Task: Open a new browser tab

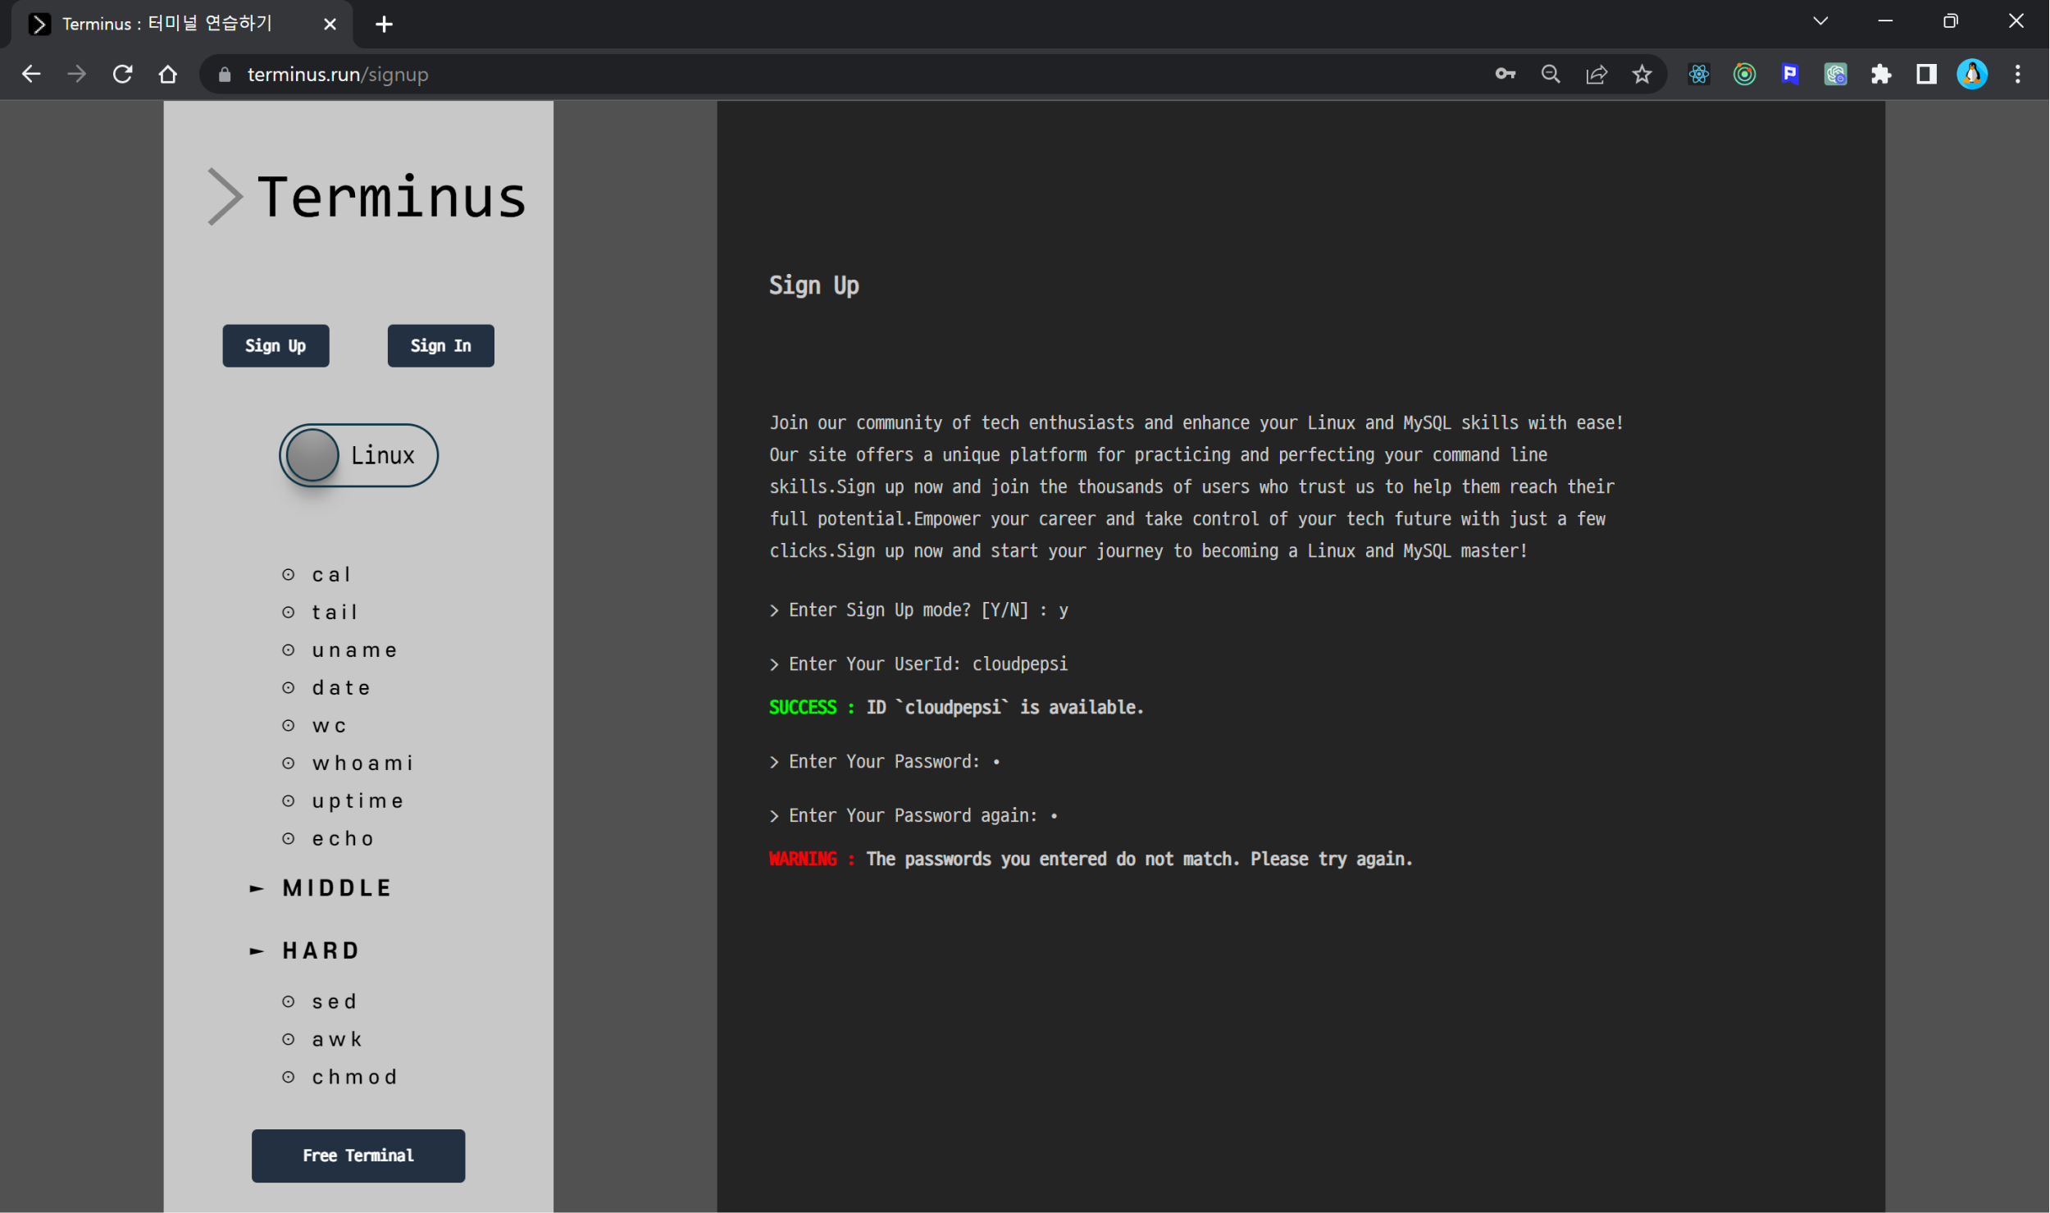Action: [384, 25]
